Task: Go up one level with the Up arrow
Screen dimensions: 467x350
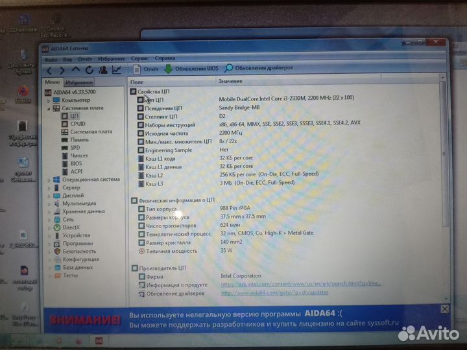Action: (x=76, y=69)
